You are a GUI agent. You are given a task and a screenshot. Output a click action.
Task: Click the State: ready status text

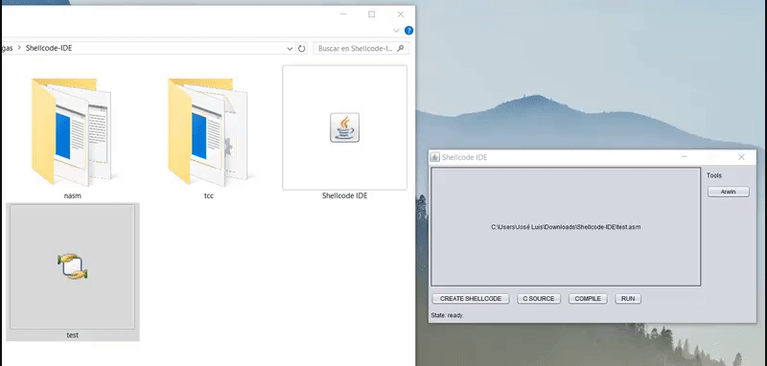click(x=447, y=315)
